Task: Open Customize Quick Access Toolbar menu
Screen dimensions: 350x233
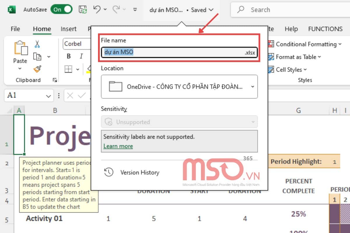Action: point(135,10)
